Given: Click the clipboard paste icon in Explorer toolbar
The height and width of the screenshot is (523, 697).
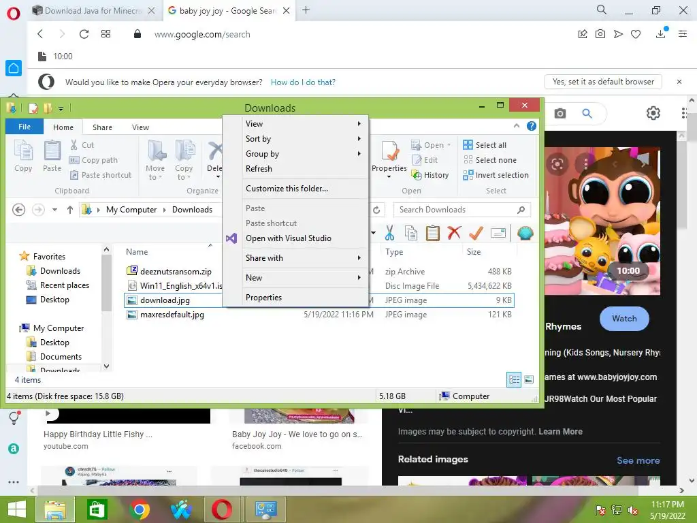Looking at the screenshot, I should 432,233.
